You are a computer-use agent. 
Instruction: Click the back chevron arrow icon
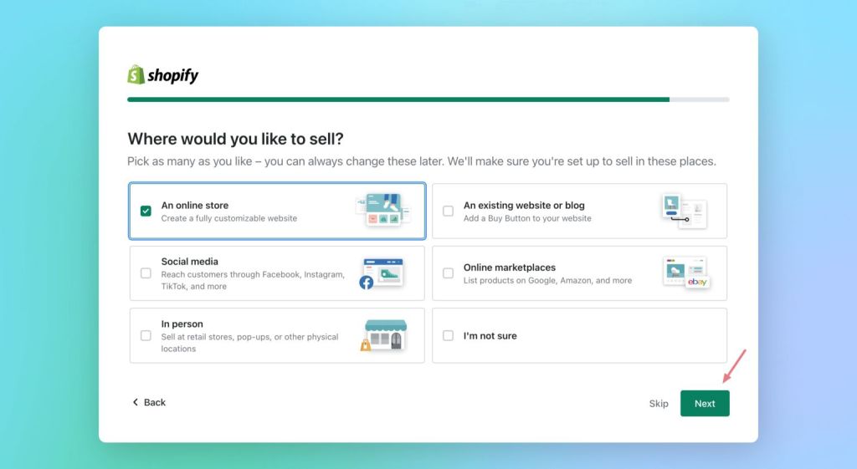(x=136, y=402)
